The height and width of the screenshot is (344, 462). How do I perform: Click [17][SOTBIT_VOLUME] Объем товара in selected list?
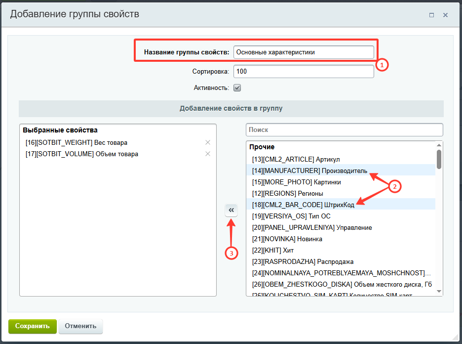tap(81, 154)
